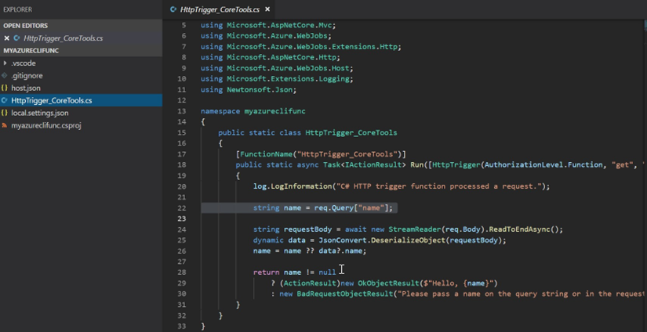Click line number 22 in the gutter
This screenshot has height=332, width=647.
(x=182, y=207)
